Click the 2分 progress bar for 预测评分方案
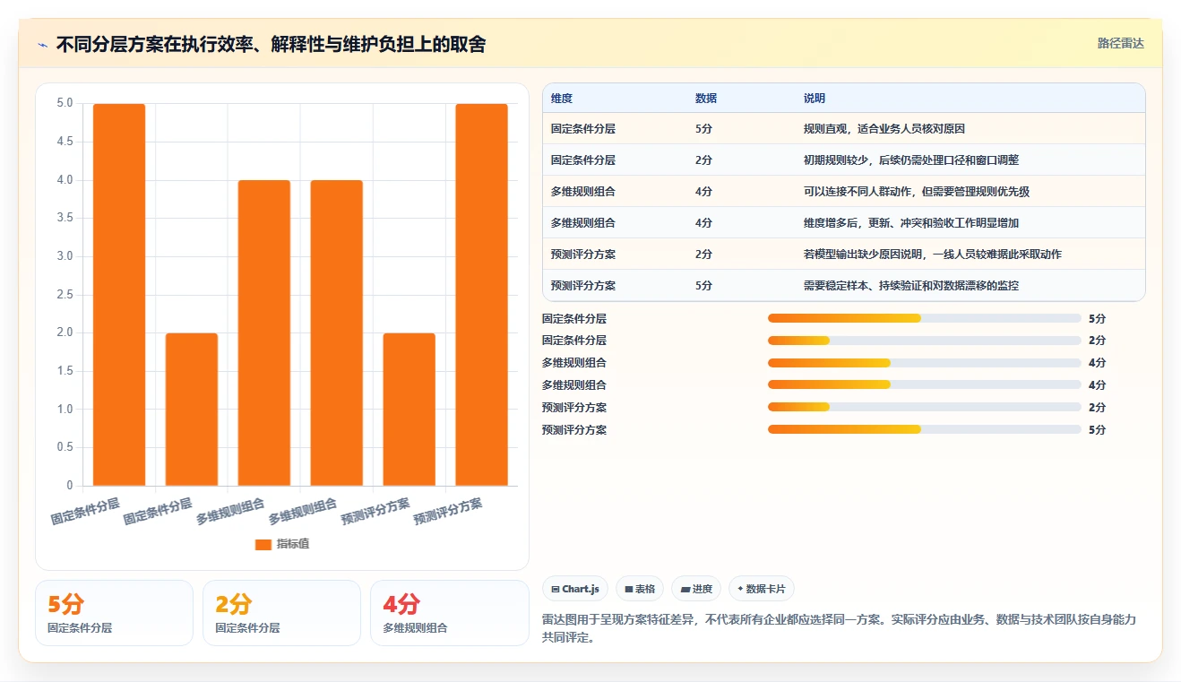The image size is (1181, 682). pos(925,408)
